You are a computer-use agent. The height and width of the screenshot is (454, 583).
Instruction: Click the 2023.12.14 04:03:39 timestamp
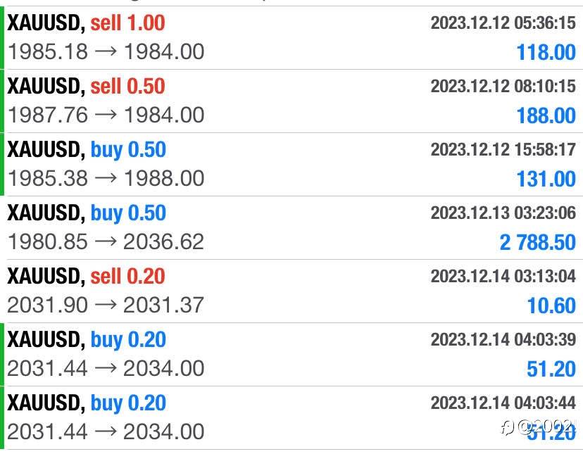[x=503, y=340]
